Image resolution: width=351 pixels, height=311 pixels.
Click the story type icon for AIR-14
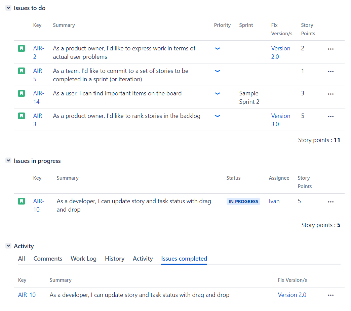tap(22, 94)
